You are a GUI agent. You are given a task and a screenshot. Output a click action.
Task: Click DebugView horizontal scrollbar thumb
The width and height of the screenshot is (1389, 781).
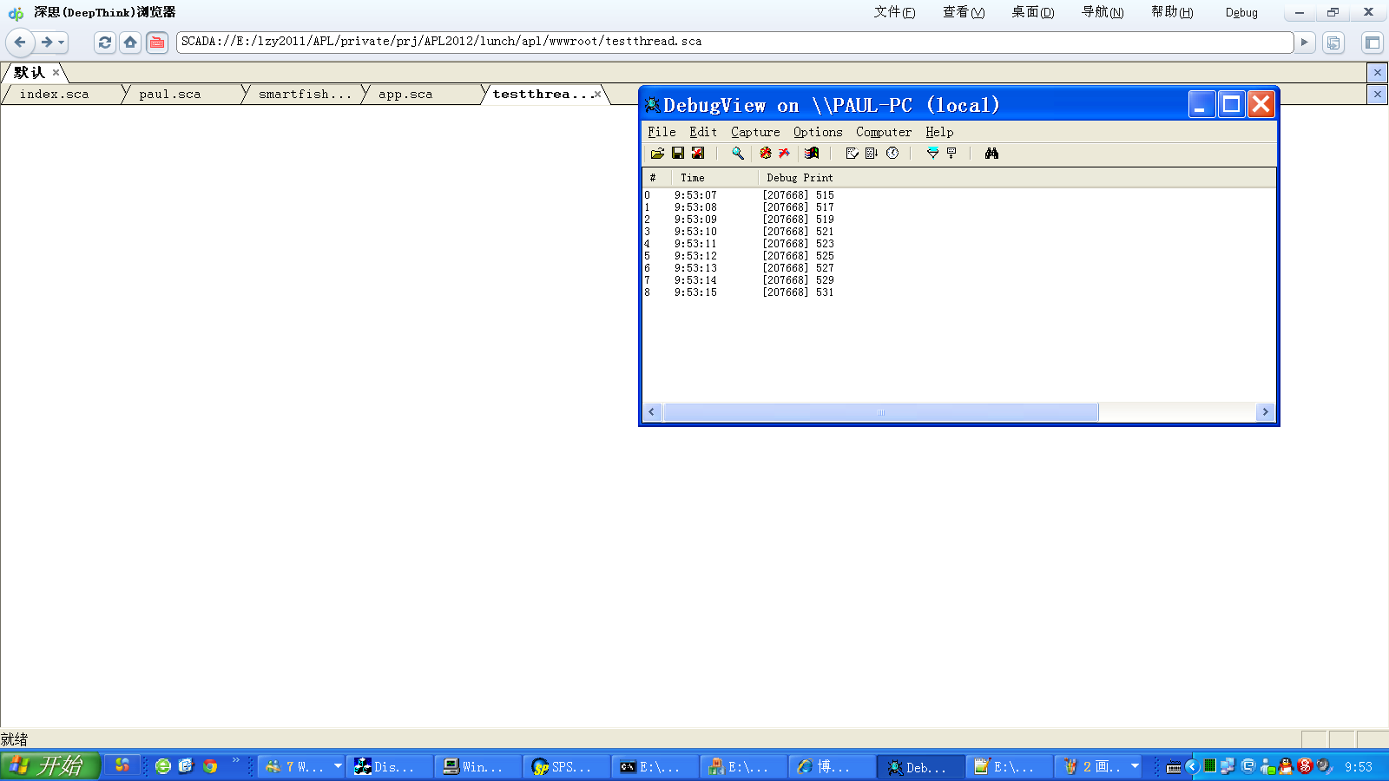coord(881,412)
